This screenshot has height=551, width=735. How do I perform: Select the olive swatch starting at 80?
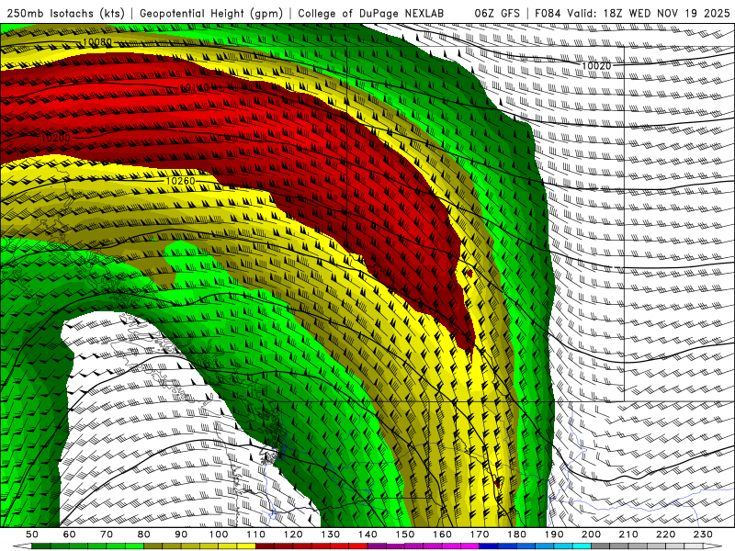pyautogui.click(x=153, y=546)
